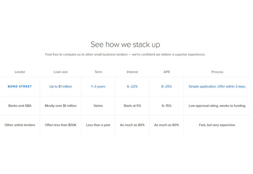The width and height of the screenshot is (253, 174).
Task: Click the 'Mostly over $1 million' cell
Action: (61, 106)
